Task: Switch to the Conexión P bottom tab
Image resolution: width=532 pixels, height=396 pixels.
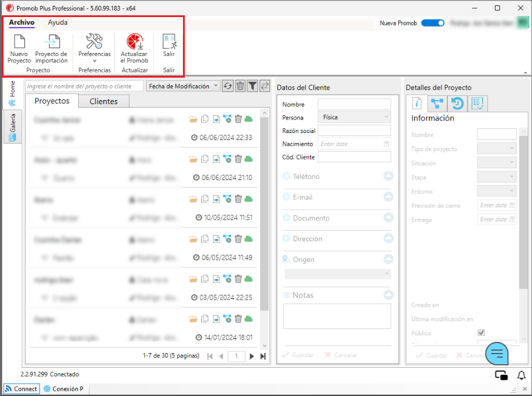Action: coord(64,389)
